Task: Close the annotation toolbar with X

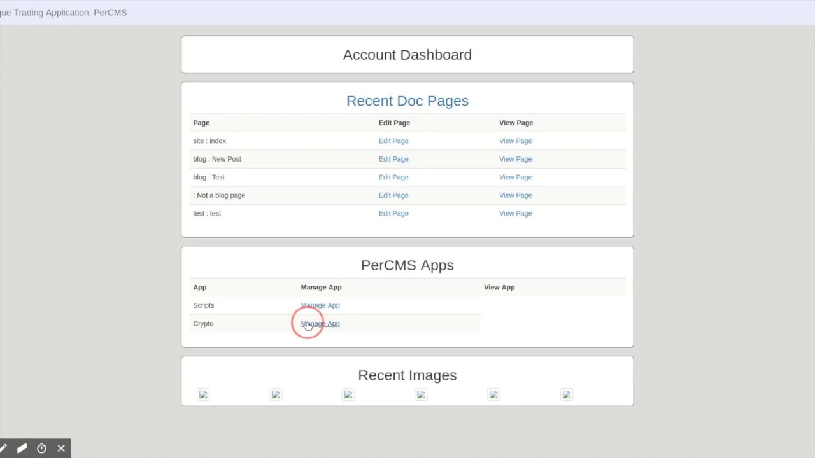Action: 61,448
